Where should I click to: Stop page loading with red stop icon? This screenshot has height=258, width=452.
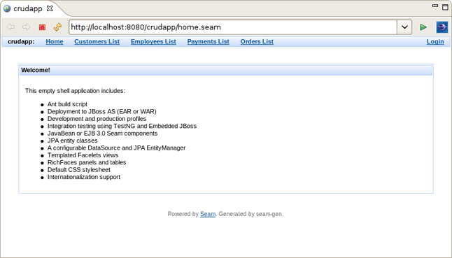point(42,27)
